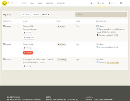Click the note icon beside Pending SSL validation
The height and width of the screenshot is (101, 130).
tap(97, 62)
